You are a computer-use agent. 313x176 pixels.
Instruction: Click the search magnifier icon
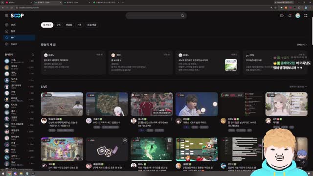(182, 16)
